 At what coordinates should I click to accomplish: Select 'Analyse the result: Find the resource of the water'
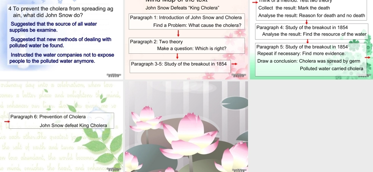tap(314, 34)
